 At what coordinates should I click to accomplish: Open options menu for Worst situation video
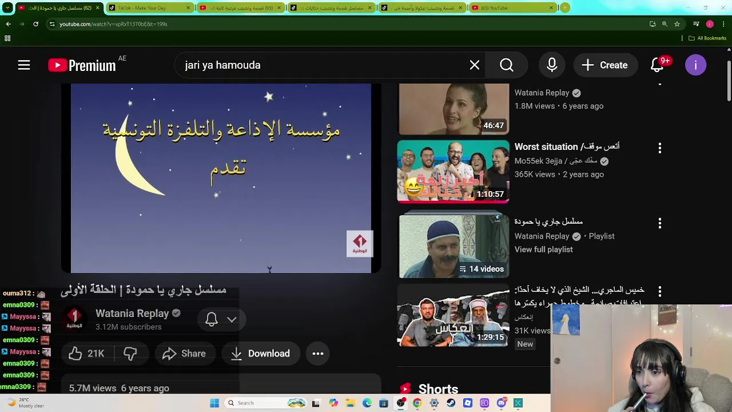click(x=660, y=148)
